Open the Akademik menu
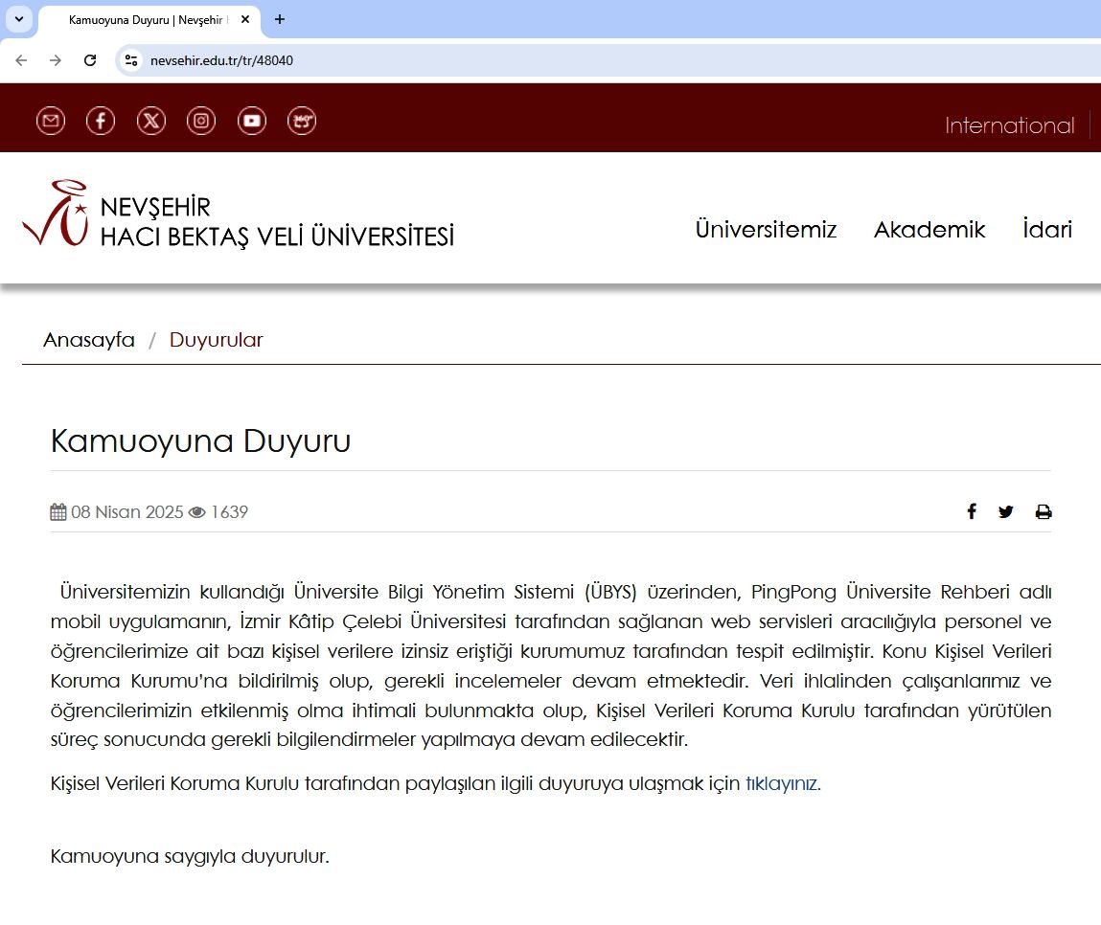1101x925 pixels. click(x=929, y=230)
